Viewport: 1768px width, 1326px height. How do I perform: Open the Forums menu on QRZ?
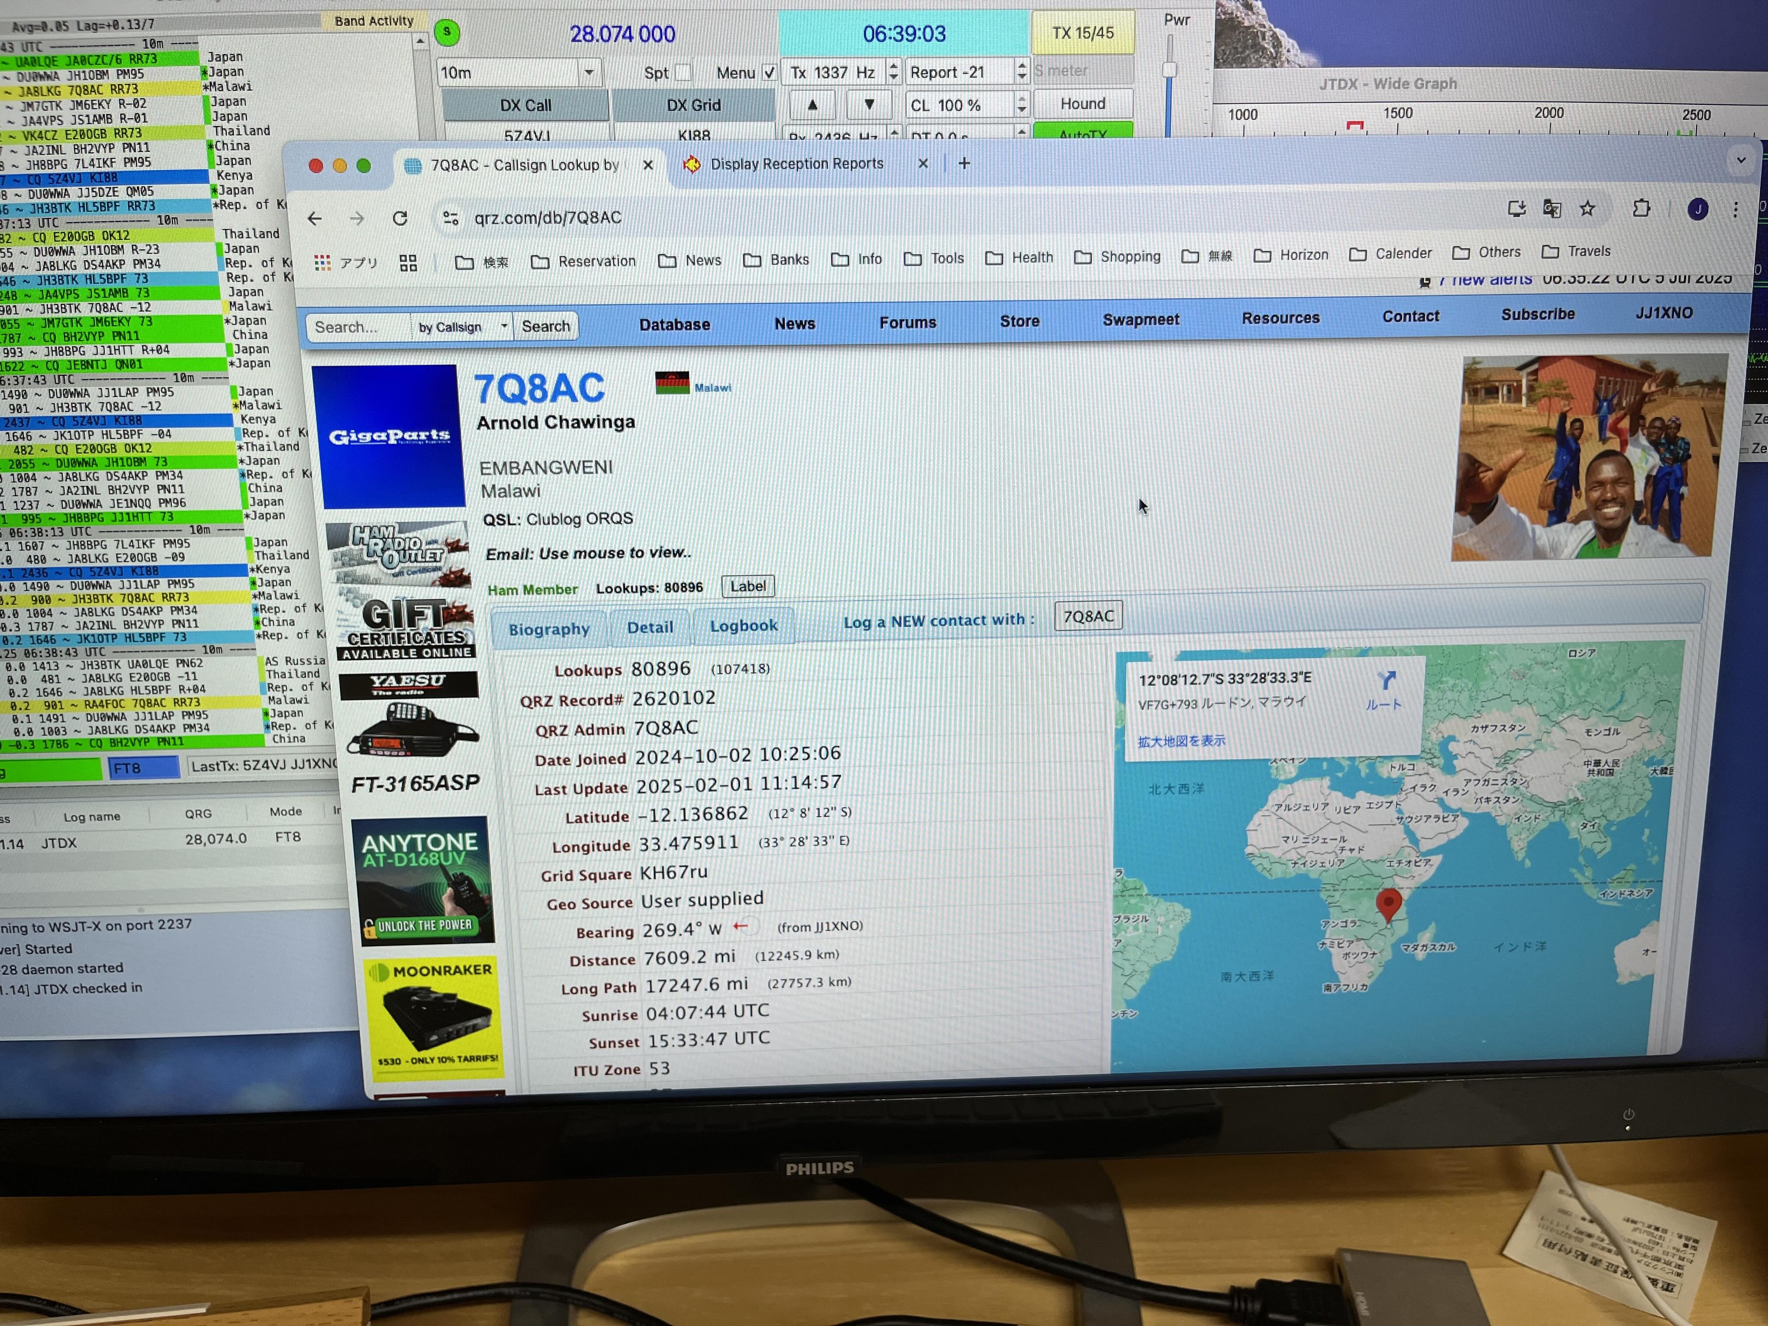(908, 322)
